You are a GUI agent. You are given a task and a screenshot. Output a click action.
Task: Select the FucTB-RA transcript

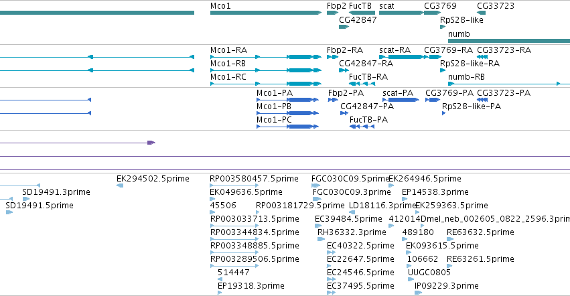362,84
